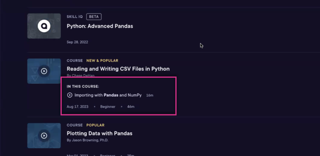The width and height of the screenshot is (320, 156).
Task: Click the BETA badge next to Skill IQ
Action: click(x=94, y=17)
